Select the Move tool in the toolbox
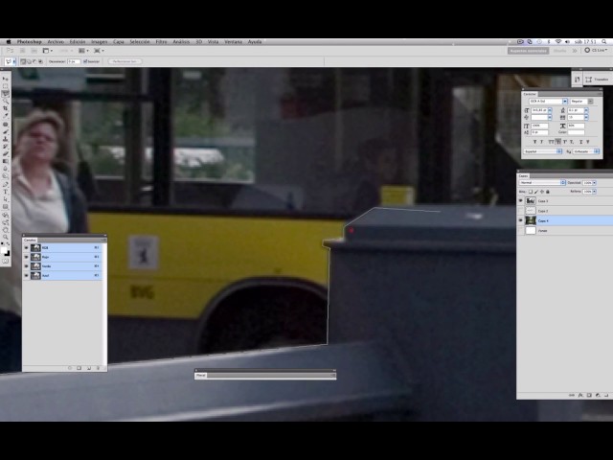This screenshot has height=460, width=613. (6, 78)
